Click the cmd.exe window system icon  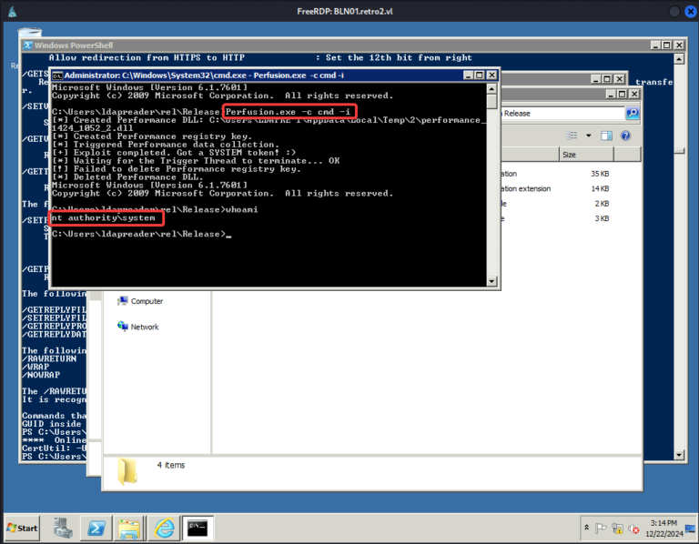[57, 76]
